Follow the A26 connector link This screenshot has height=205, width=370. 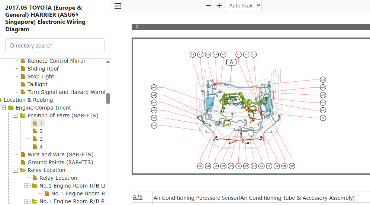(x=138, y=197)
